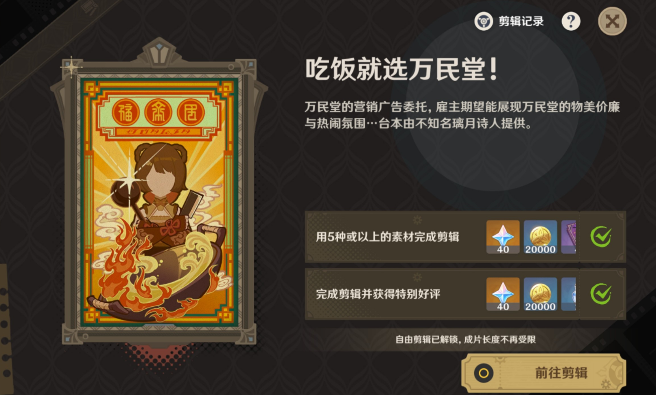Viewport: 656px width, 395px height.
Task: Click green checkmark for 特别好评 task
Action: [601, 294]
